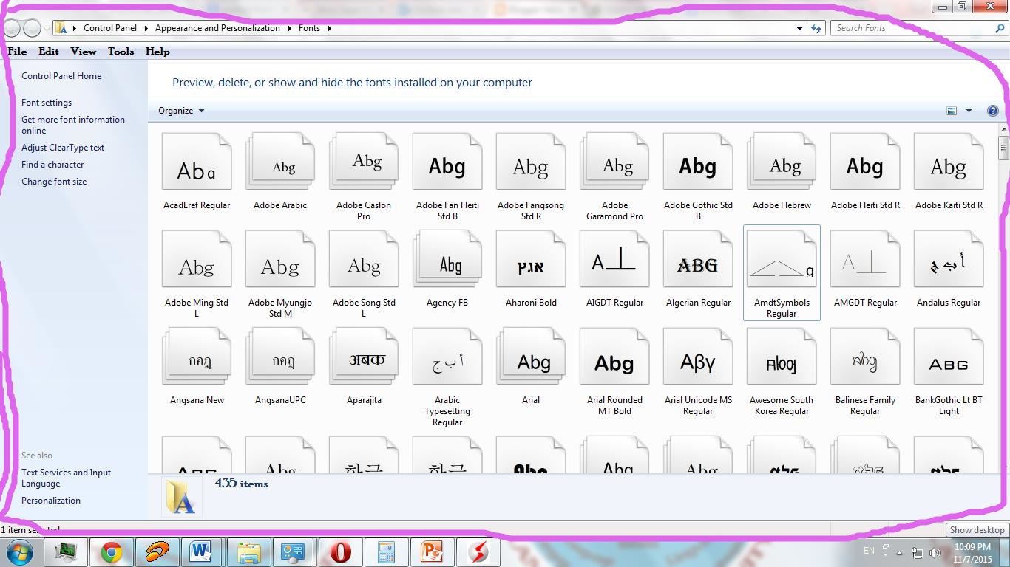This screenshot has height=567, width=1010.
Task: Click the address bar refresh button
Action: tap(816, 28)
